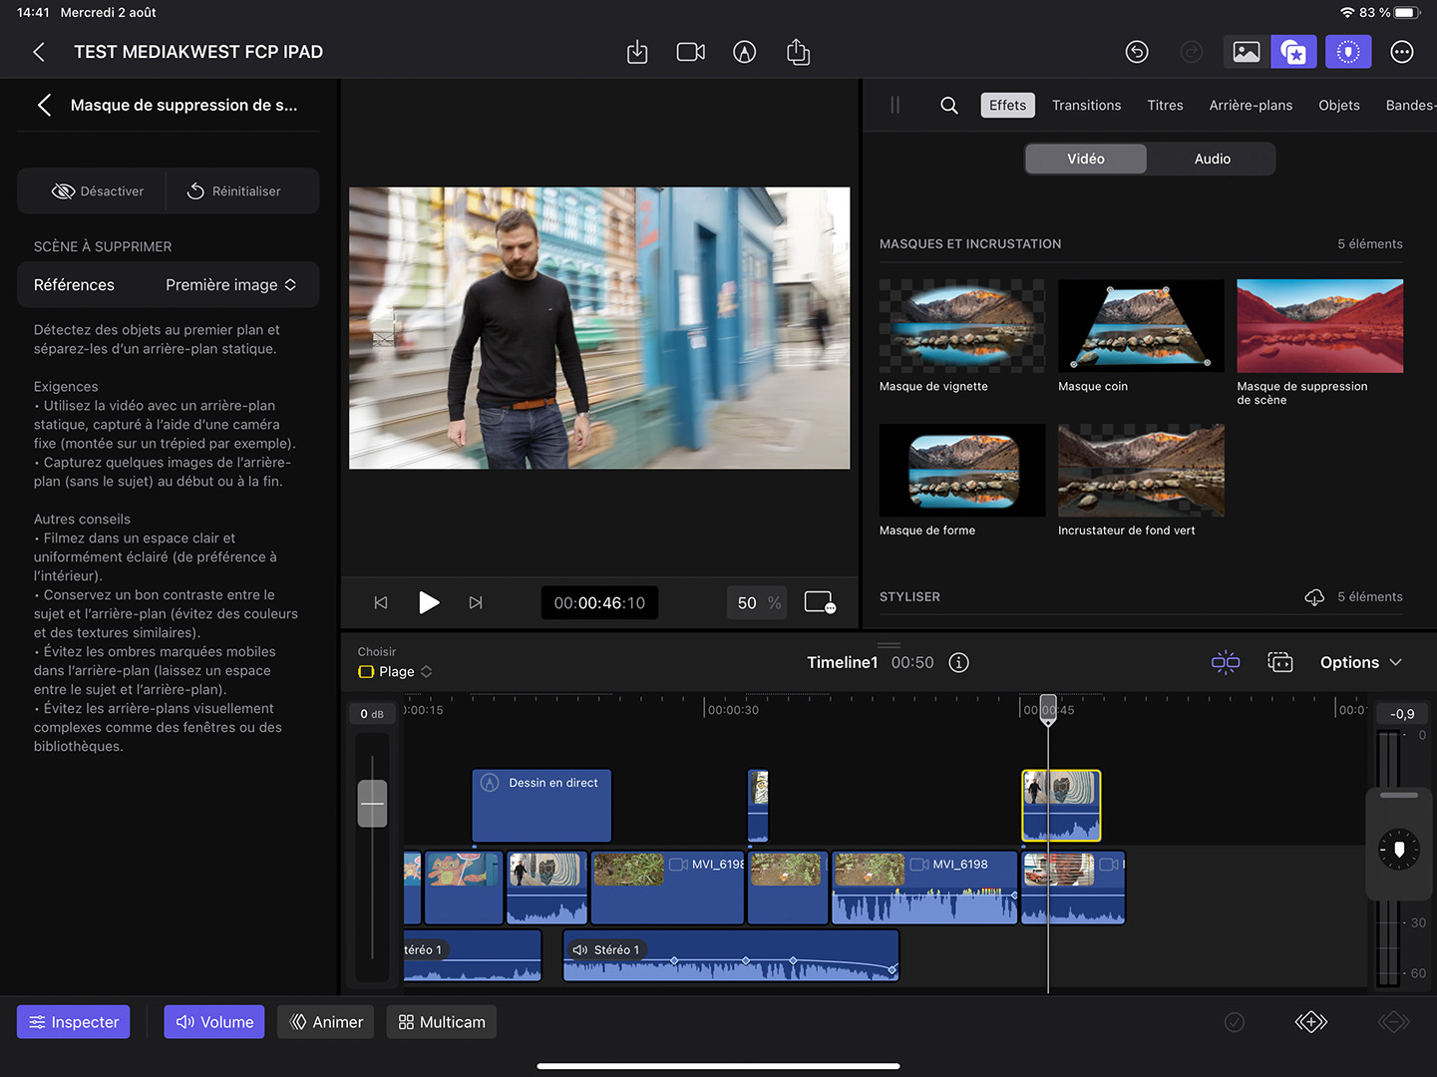Click the undo arrow icon
The height and width of the screenshot is (1077, 1437).
tap(1137, 52)
